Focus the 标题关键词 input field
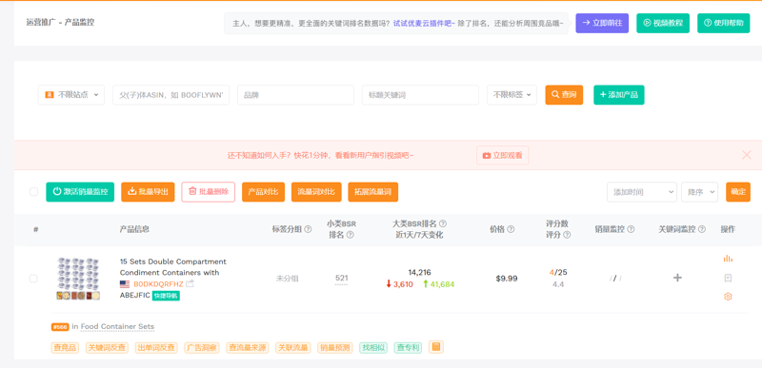This screenshot has height=368, width=762. tap(420, 95)
